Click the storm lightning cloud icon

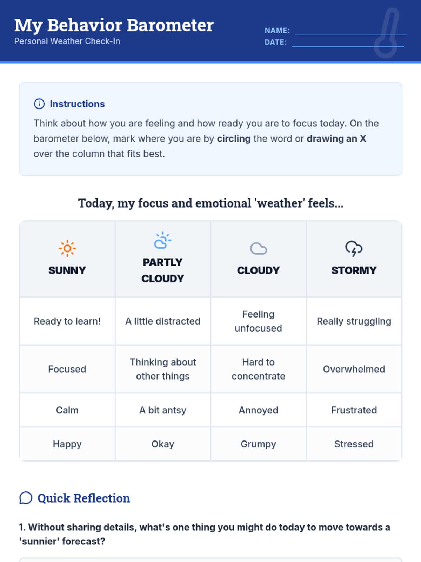(x=354, y=249)
